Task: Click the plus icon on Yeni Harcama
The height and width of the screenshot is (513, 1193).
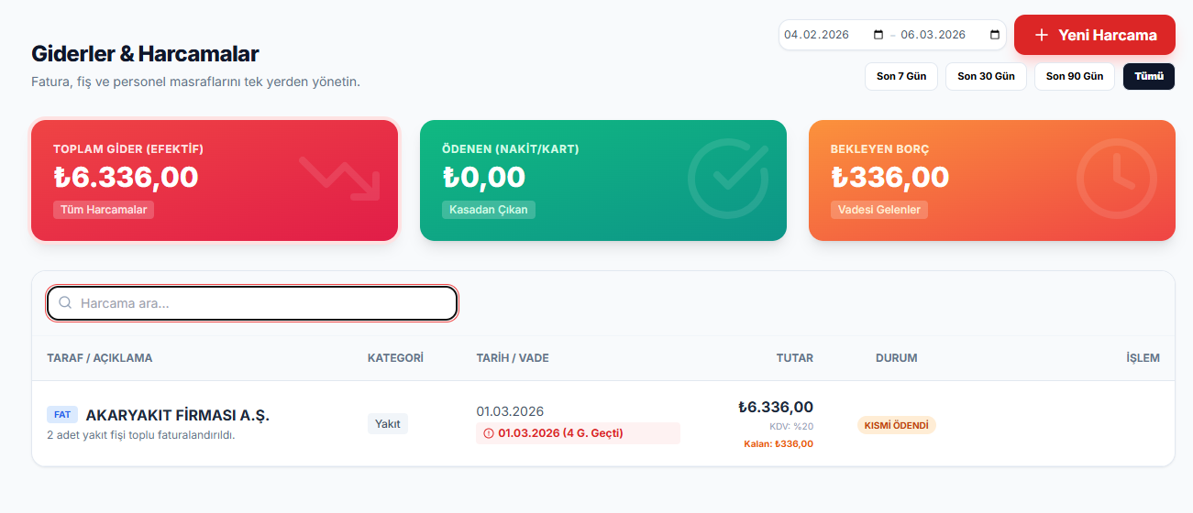Action: 1041,35
